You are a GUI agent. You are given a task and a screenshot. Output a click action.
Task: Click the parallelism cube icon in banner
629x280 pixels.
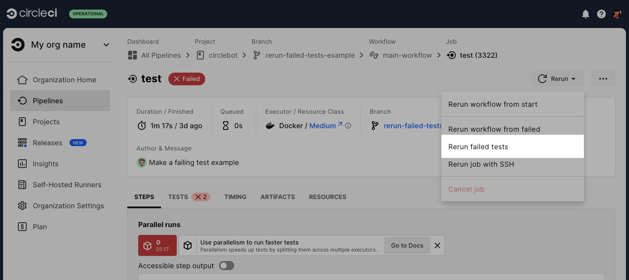tap(188, 245)
